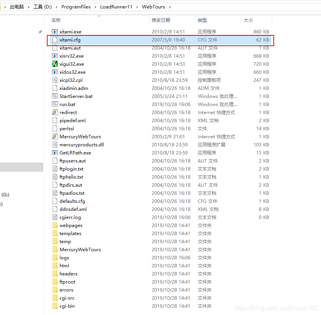This screenshot has width=321, height=315.
Task: Expand breadcrumb arrow after LoadRunner11
Action: [x=137, y=7]
